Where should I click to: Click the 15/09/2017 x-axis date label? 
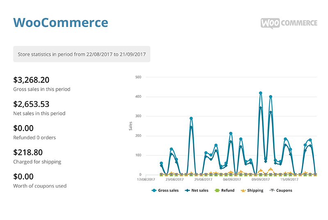[x=289, y=180]
